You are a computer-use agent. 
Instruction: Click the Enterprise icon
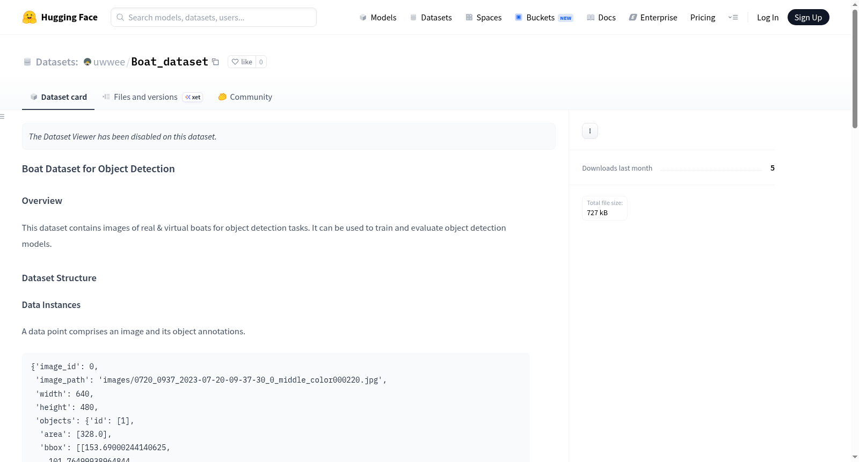(633, 17)
